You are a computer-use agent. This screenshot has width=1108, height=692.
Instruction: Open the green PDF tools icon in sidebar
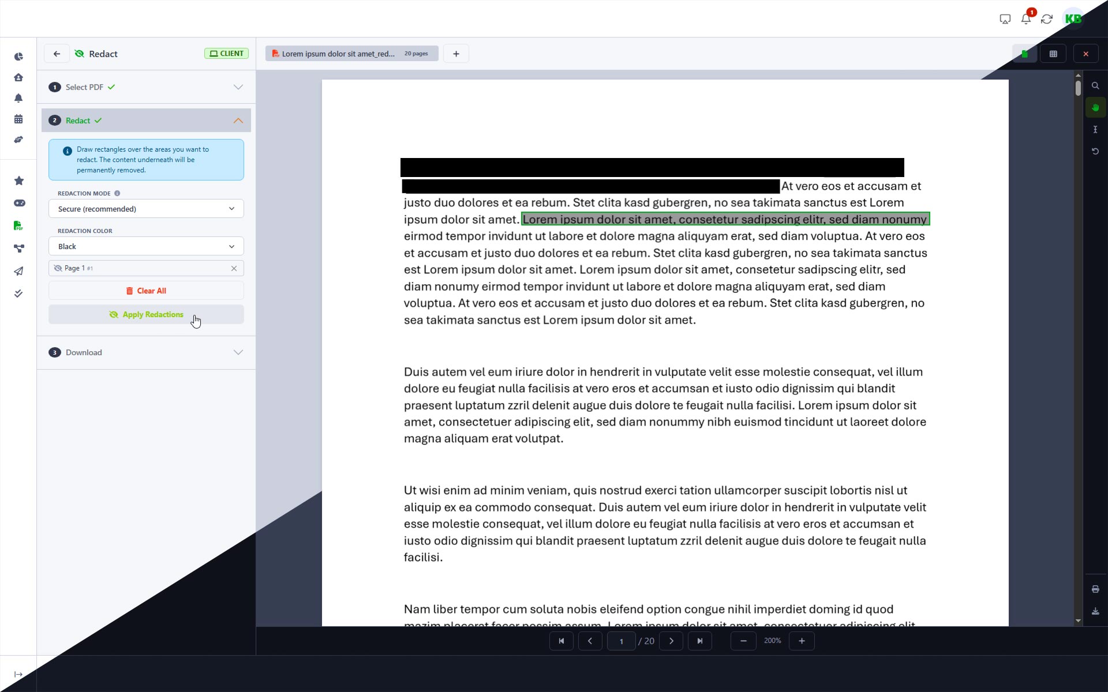18,225
